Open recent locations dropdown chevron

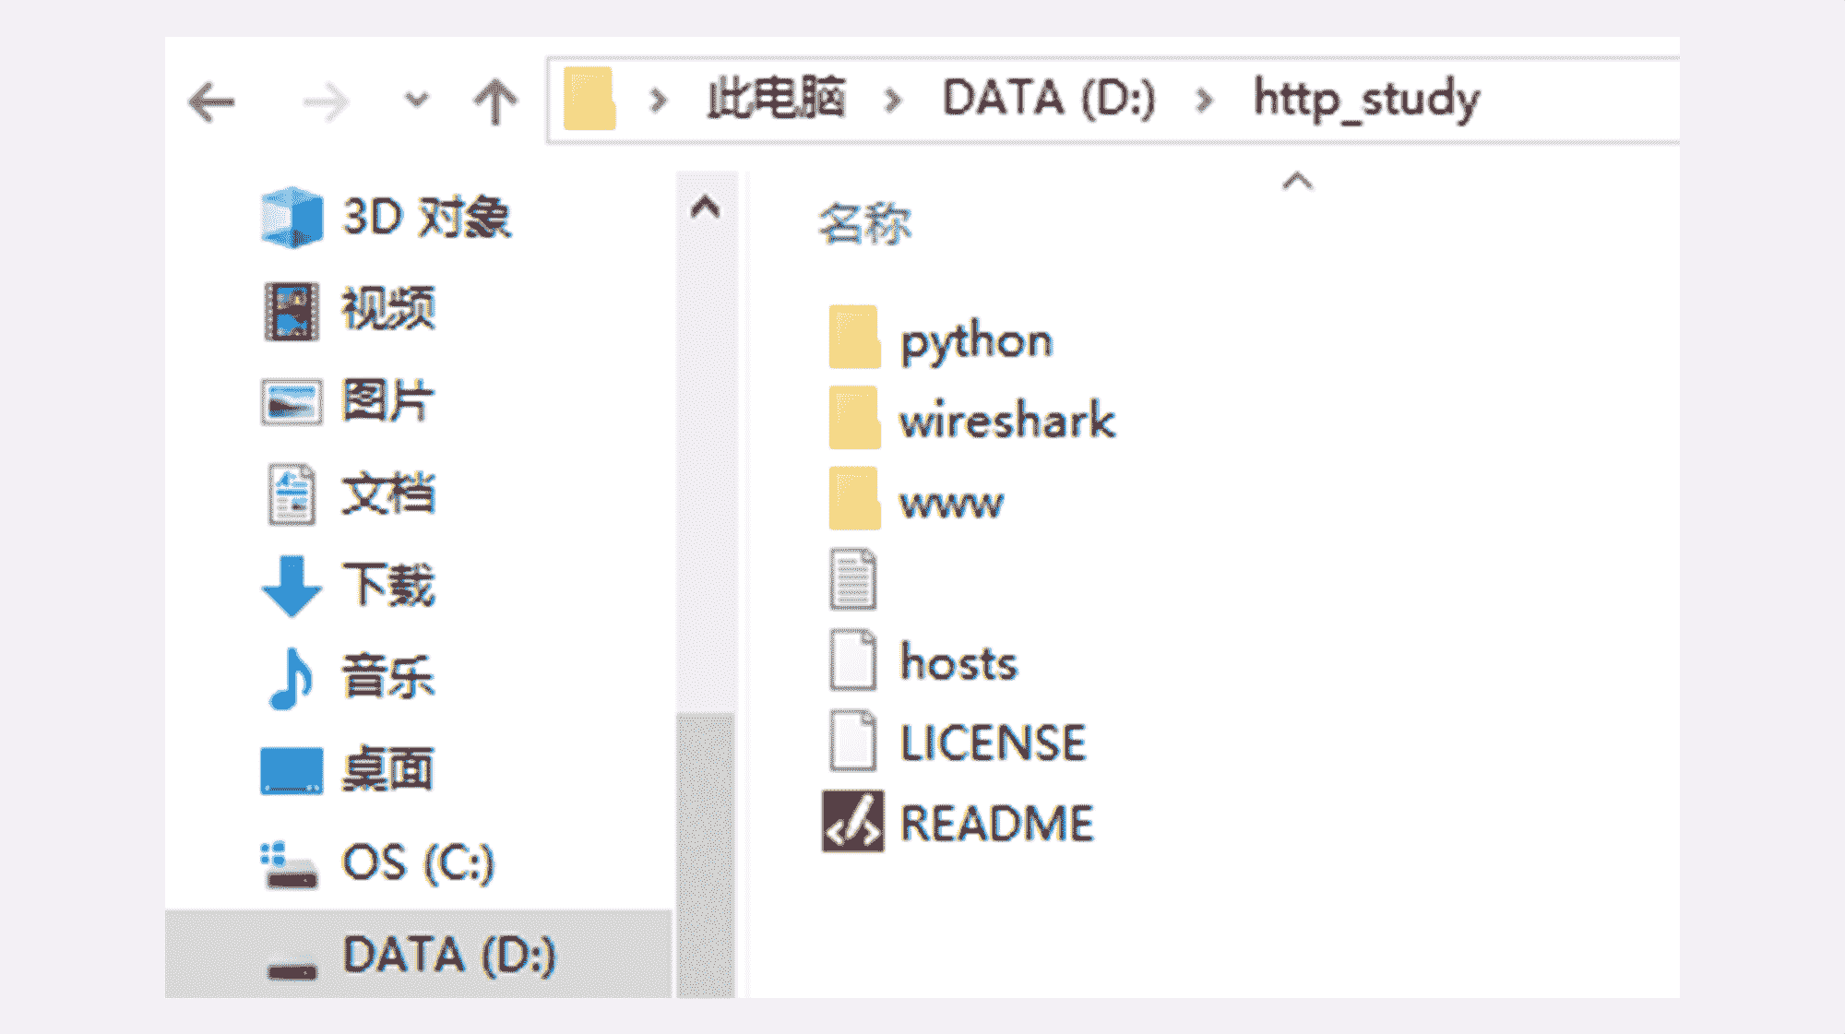point(417,100)
